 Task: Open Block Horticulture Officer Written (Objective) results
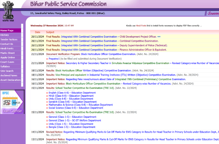click(x=93, y=70)
